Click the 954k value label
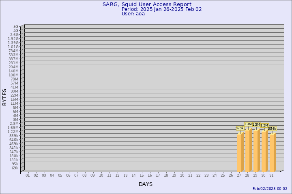 click(x=272, y=129)
